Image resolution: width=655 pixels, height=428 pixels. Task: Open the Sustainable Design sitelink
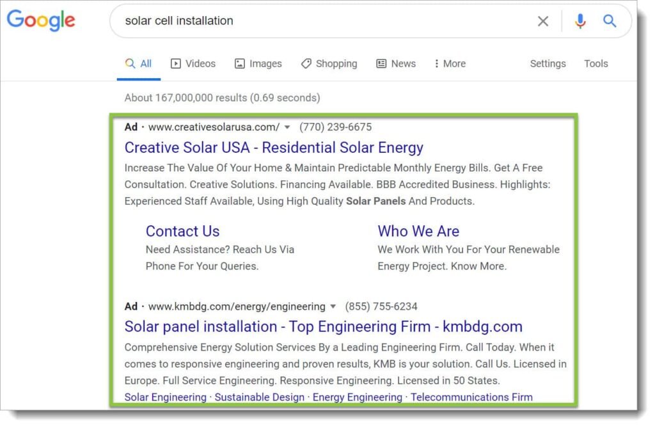click(260, 397)
